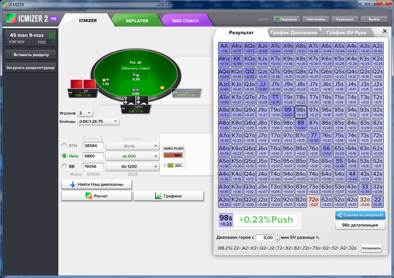
Task: Decrease min EV difference with stepper down arrow
Action: (277, 239)
